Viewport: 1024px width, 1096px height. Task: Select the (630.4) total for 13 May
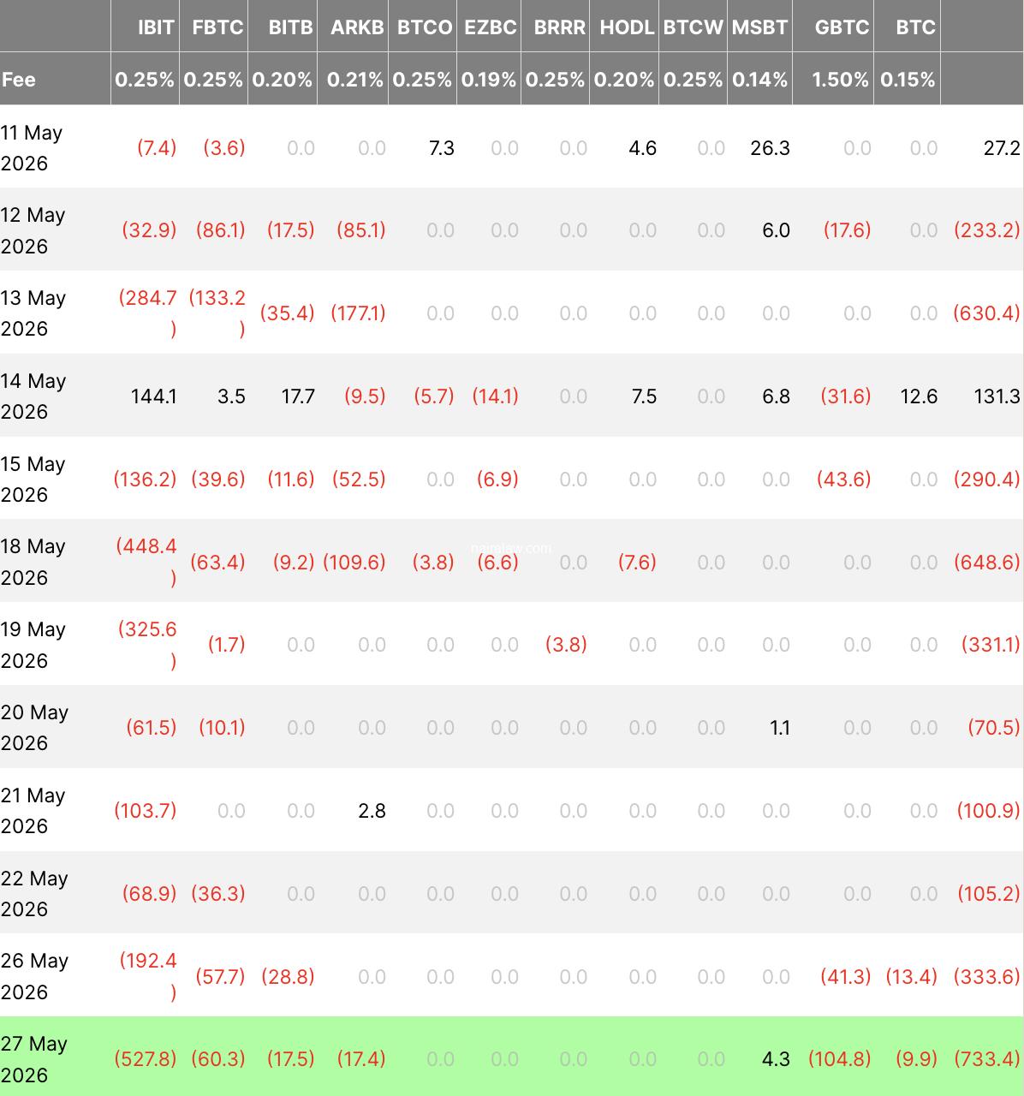pos(986,313)
